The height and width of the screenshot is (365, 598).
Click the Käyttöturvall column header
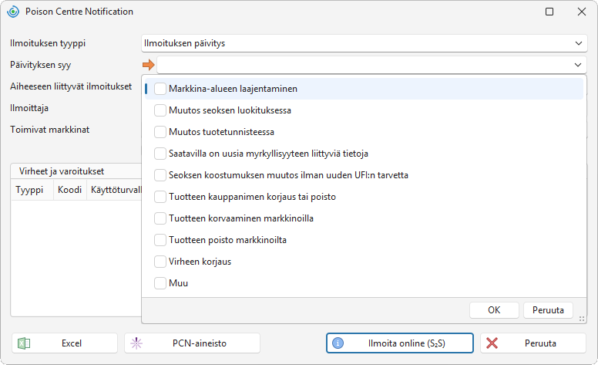click(115, 190)
